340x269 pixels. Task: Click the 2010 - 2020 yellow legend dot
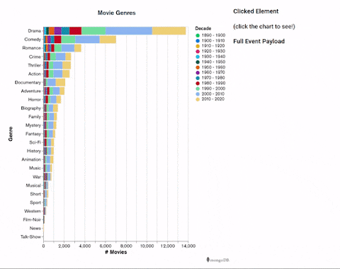click(x=198, y=99)
